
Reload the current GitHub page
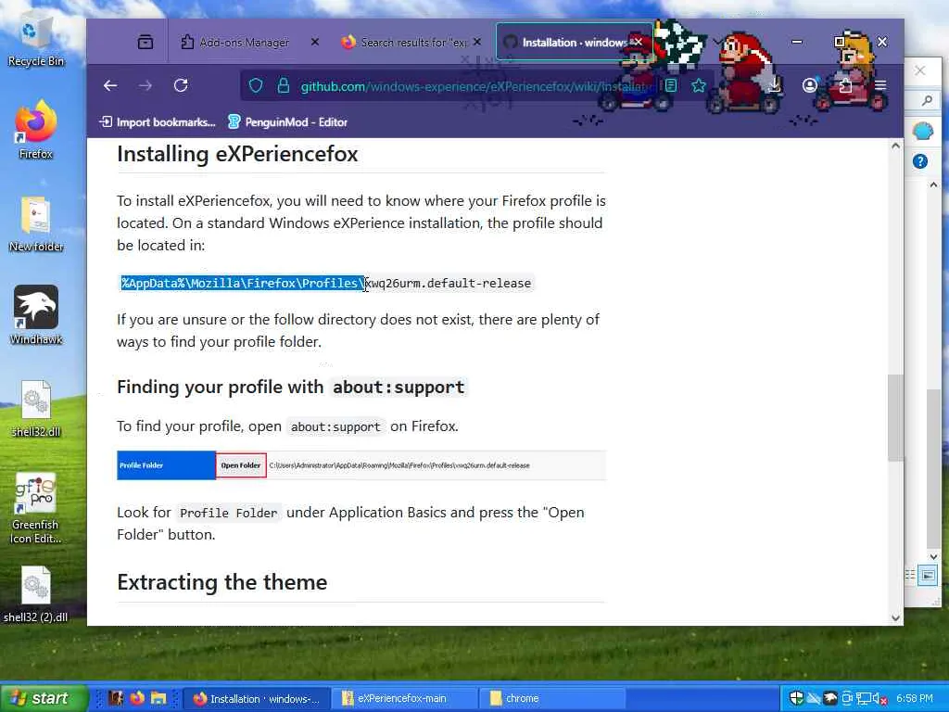pos(181,86)
